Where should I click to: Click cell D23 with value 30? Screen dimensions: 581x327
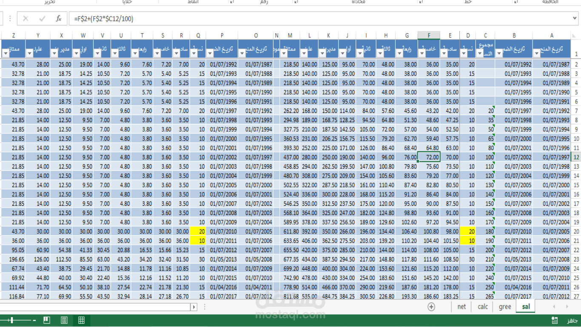pos(468,259)
